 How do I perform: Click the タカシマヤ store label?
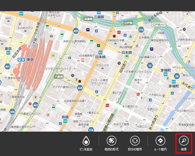(x=103, y=66)
